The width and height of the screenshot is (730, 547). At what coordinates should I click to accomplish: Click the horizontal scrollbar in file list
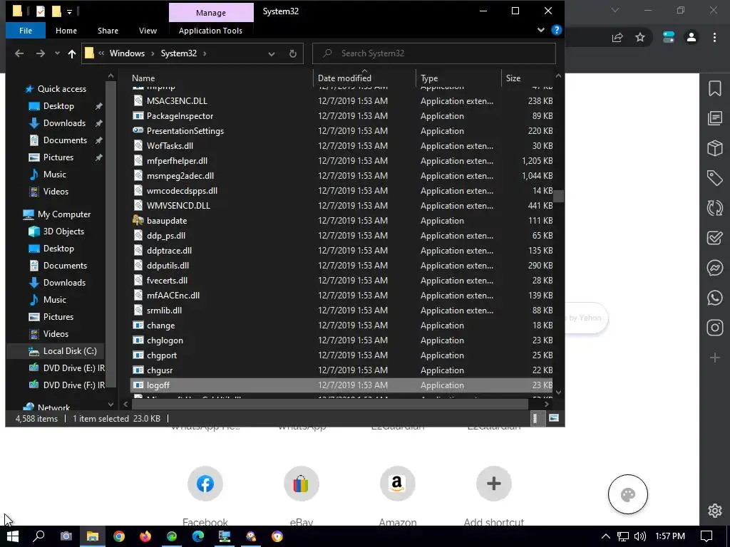(x=331, y=405)
